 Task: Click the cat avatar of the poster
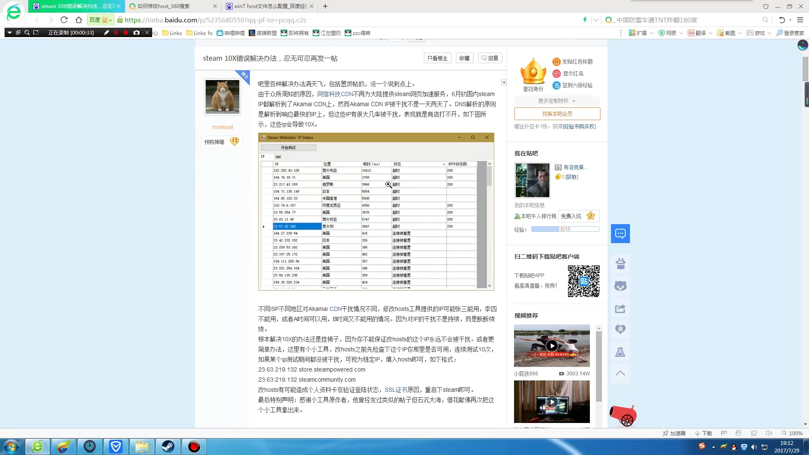click(x=222, y=96)
